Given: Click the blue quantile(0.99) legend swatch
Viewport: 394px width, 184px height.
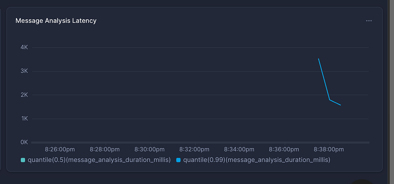Looking at the screenshot, I should coord(178,160).
